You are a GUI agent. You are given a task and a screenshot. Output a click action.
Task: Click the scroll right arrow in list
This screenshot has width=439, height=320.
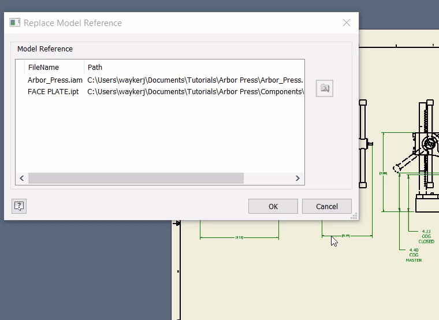pyautogui.click(x=298, y=178)
